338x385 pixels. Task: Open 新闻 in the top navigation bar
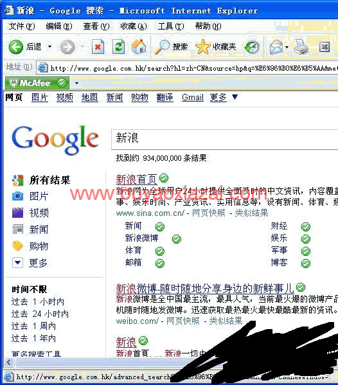click(x=114, y=98)
